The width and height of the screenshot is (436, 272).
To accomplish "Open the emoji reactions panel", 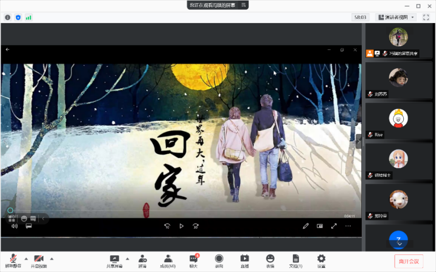I will tap(270, 261).
